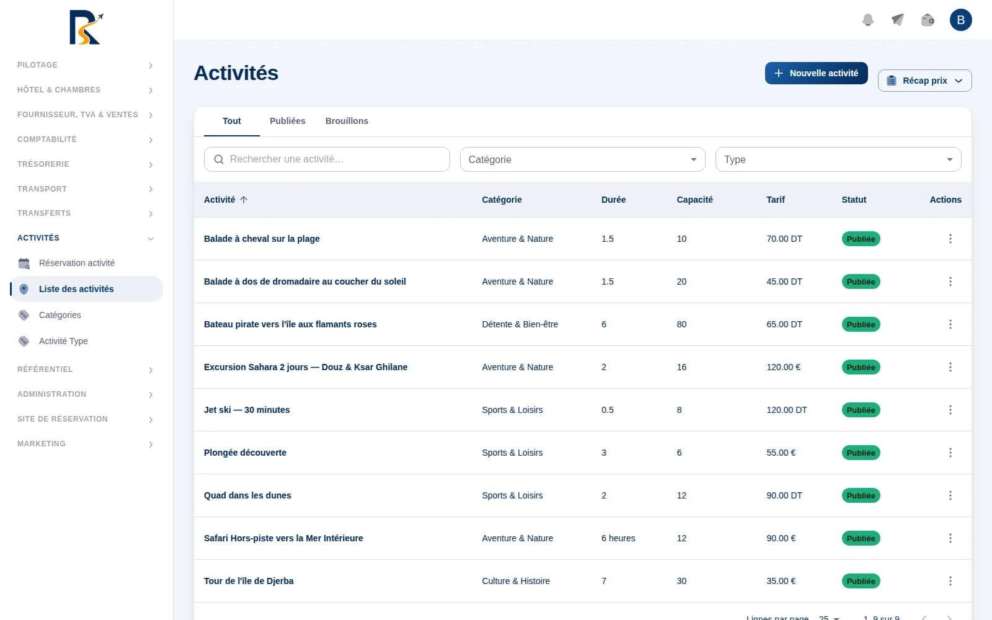
Task: Expand the TRÉSORERIE section
Action: (86, 164)
